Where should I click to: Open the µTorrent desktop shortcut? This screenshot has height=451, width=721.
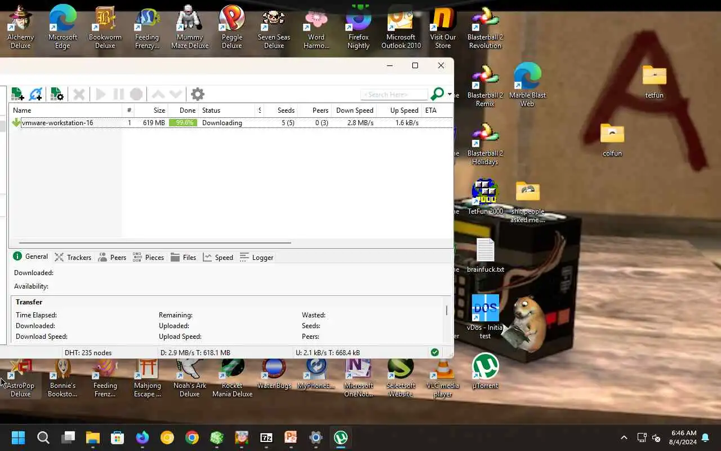click(x=485, y=371)
